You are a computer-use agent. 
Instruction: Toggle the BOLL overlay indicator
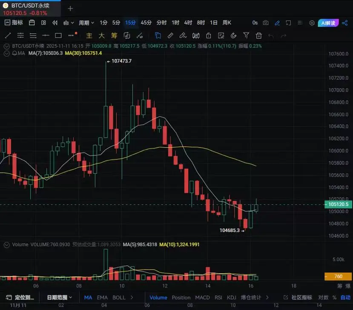point(119,297)
